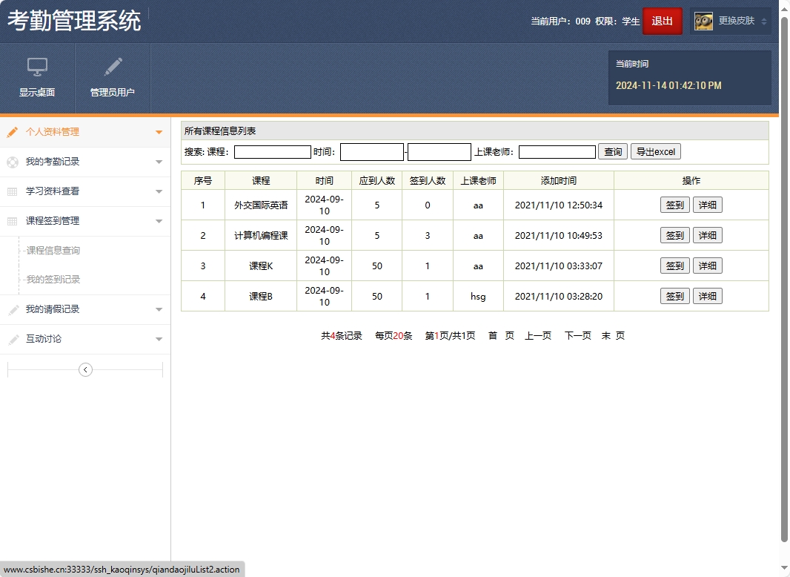Click the 查询 search button

[612, 151]
